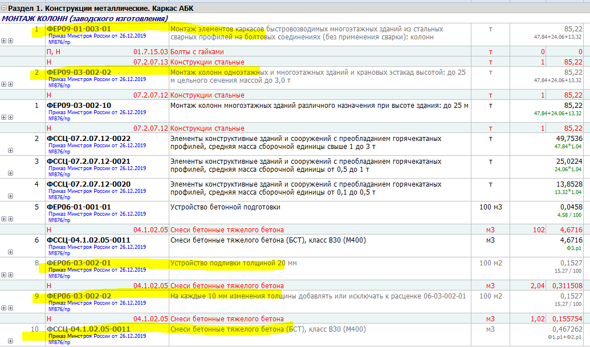Click consumption rate value 102

539,230
